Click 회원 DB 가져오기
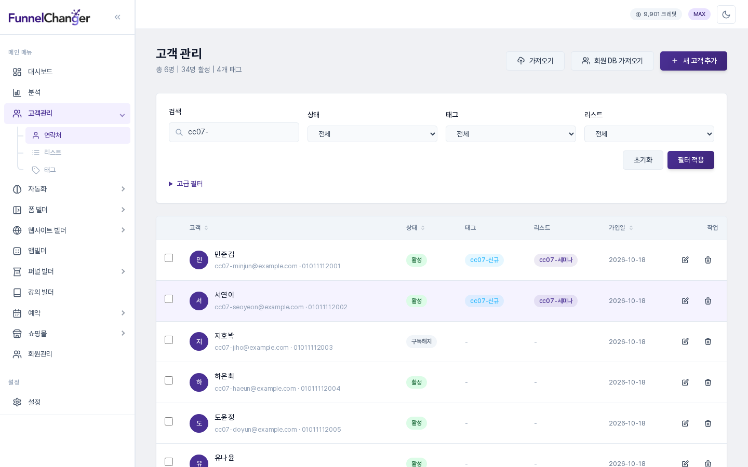This screenshot has width=748, height=467. coord(612,61)
